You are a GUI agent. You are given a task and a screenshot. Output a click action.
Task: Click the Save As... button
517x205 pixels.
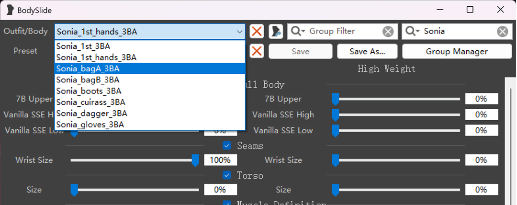367,51
